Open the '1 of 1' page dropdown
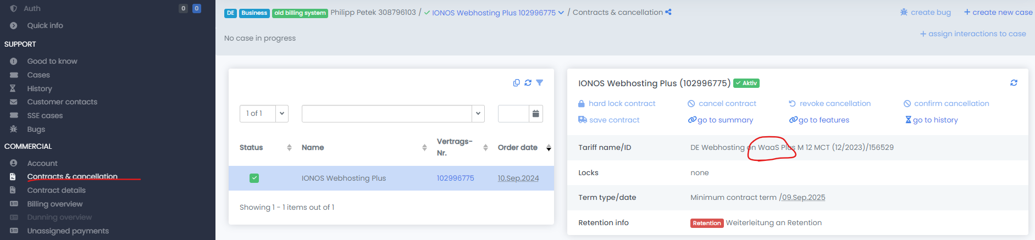The width and height of the screenshot is (1035, 240). click(x=281, y=114)
